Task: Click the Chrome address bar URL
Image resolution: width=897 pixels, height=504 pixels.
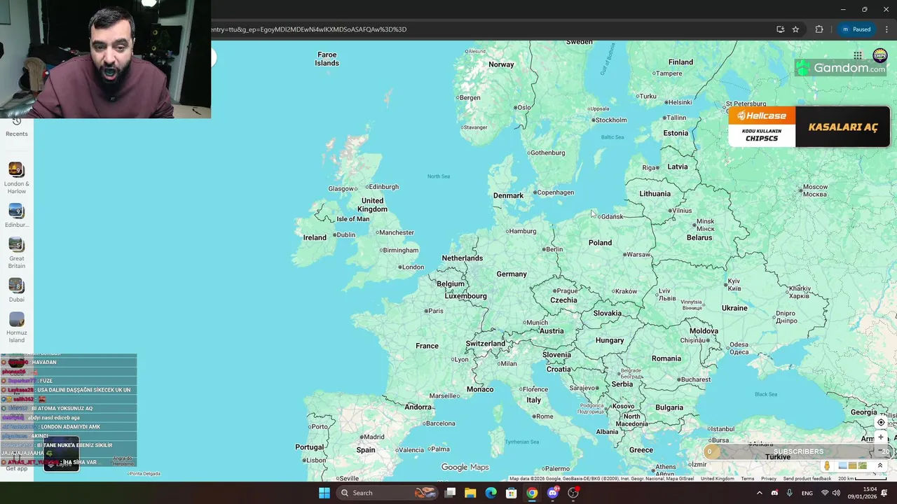Action: pyautogui.click(x=308, y=29)
